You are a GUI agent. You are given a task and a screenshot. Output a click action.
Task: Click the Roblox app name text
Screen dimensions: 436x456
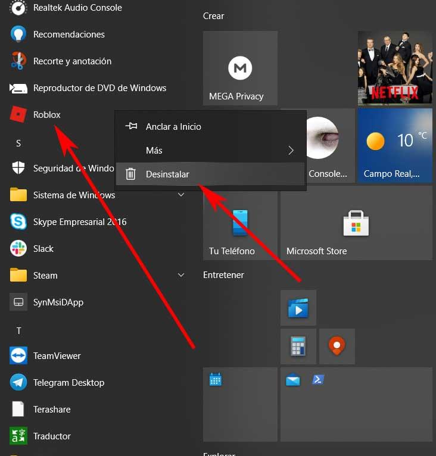[46, 114]
